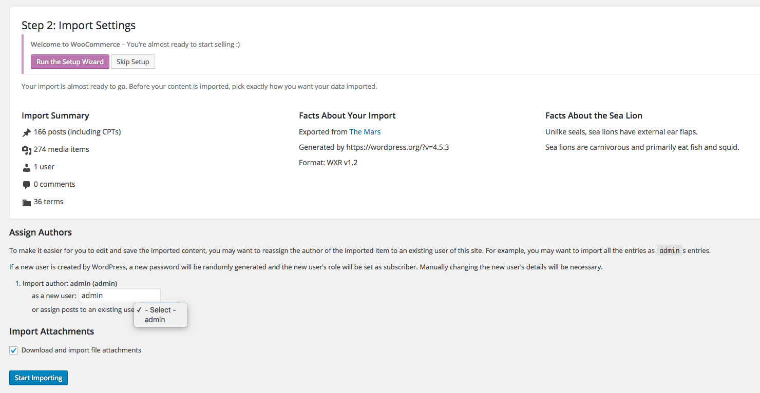Toggle the Download and import file attachments checkbox
This screenshot has height=393, width=760.
[14, 350]
